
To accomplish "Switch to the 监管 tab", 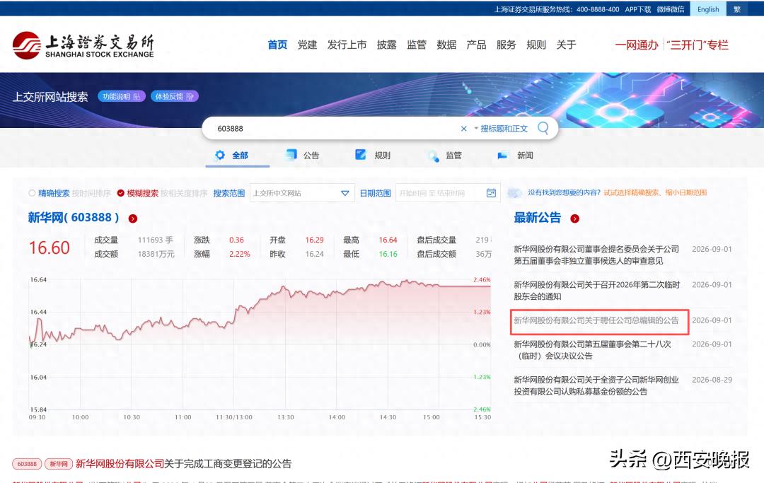I will coord(444,156).
